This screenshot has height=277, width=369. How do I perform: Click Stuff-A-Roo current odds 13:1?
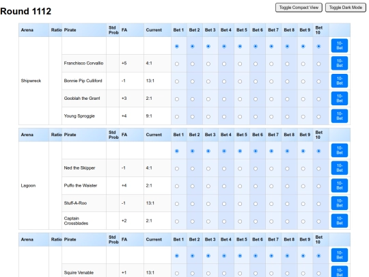[150, 203]
